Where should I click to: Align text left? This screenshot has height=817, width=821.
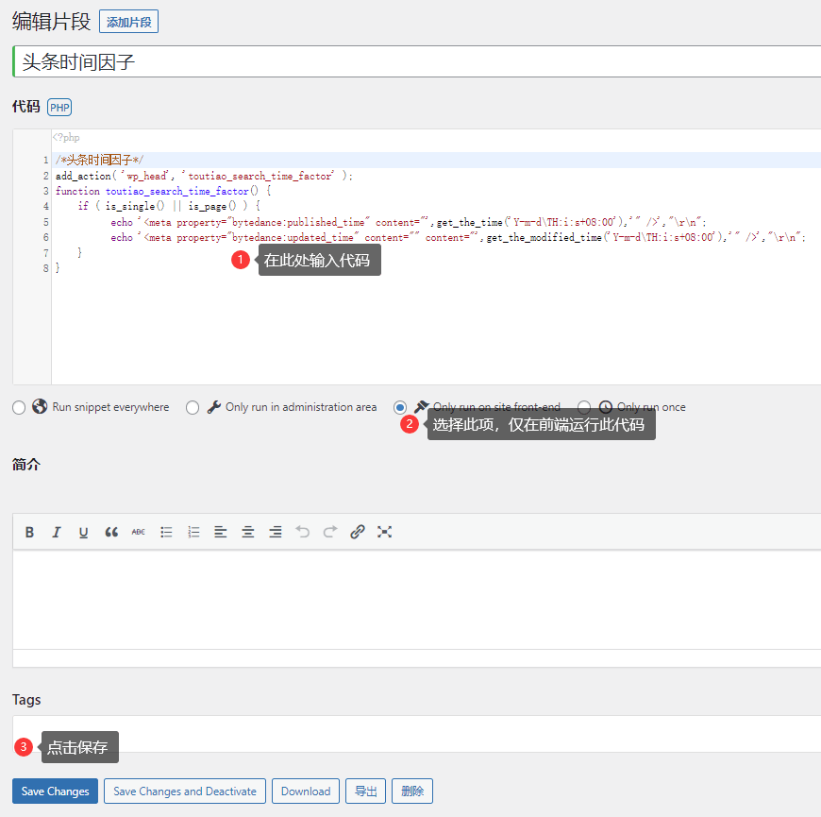[x=221, y=532]
